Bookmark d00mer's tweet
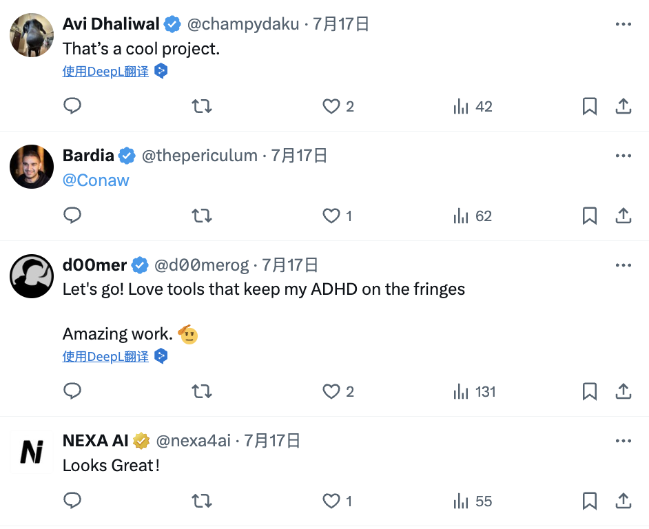Viewport: 649px width, 529px height. point(589,392)
